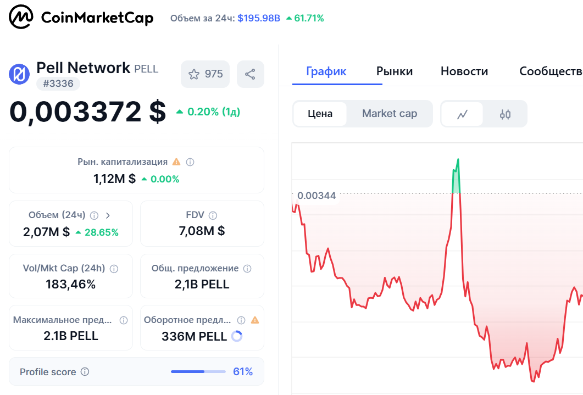Select the line chart type
The width and height of the screenshot is (583, 395).
(x=462, y=114)
